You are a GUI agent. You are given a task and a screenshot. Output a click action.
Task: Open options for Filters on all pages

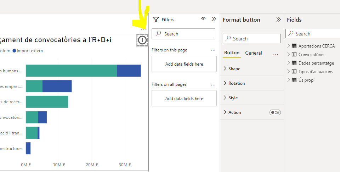213,85
